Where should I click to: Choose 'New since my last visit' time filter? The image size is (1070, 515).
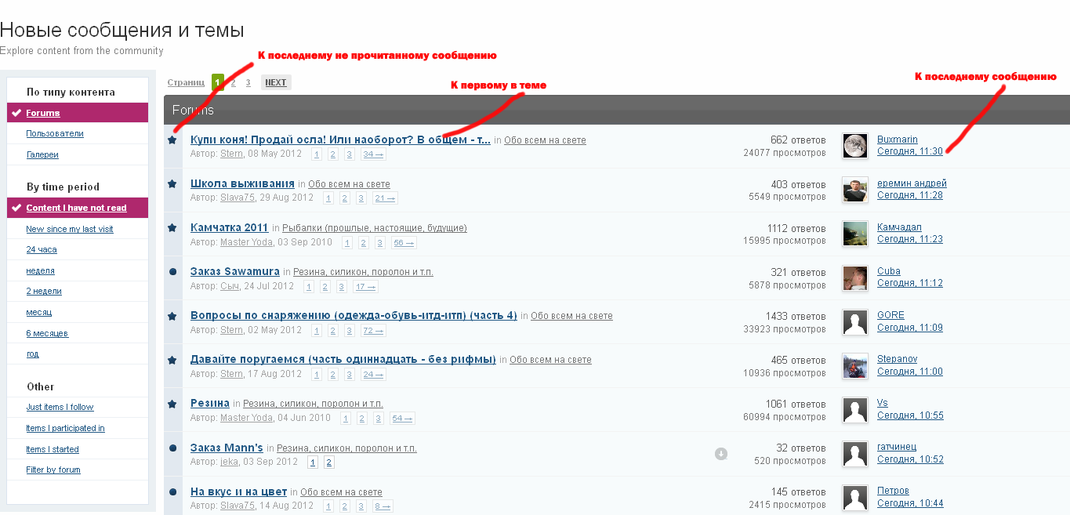pyautogui.click(x=70, y=229)
